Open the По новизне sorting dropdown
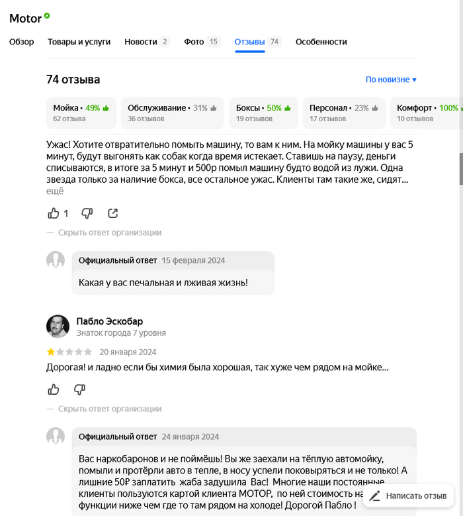Viewport: 463px width, 516px height. point(391,79)
